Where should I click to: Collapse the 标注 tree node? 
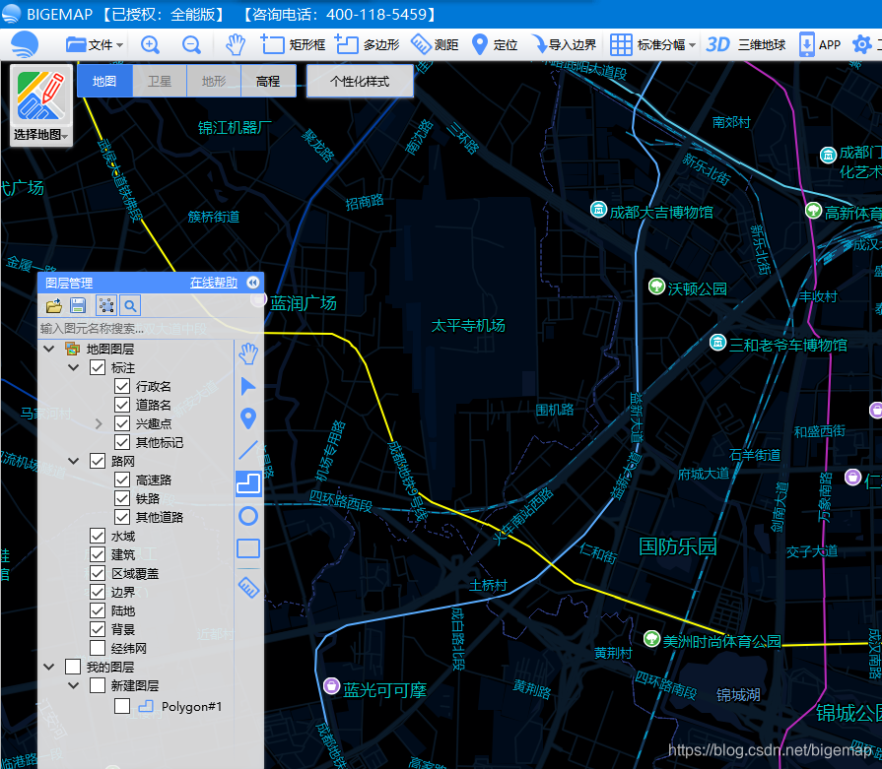point(74,367)
